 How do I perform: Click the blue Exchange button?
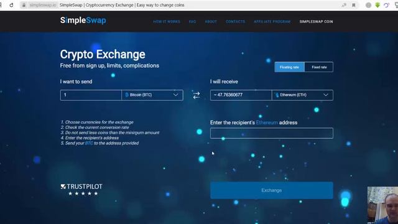(x=272, y=190)
